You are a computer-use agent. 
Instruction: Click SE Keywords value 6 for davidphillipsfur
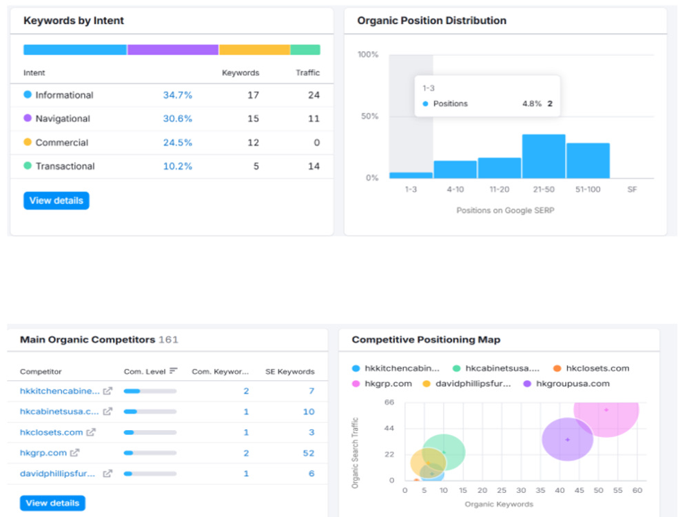click(311, 474)
